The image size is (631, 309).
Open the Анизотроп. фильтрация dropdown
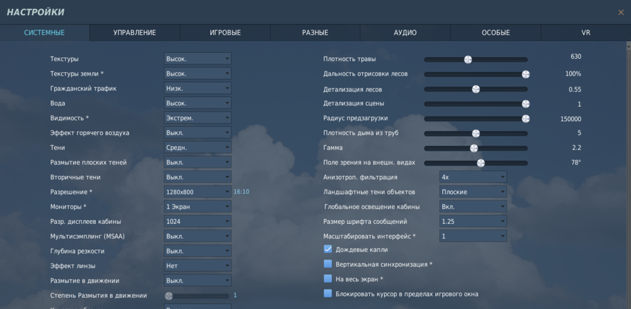pyautogui.click(x=473, y=177)
